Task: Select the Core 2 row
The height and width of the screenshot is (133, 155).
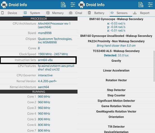Action: coord(39,102)
